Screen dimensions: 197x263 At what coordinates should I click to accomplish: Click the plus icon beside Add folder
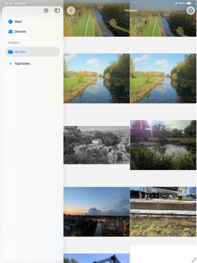(10, 64)
